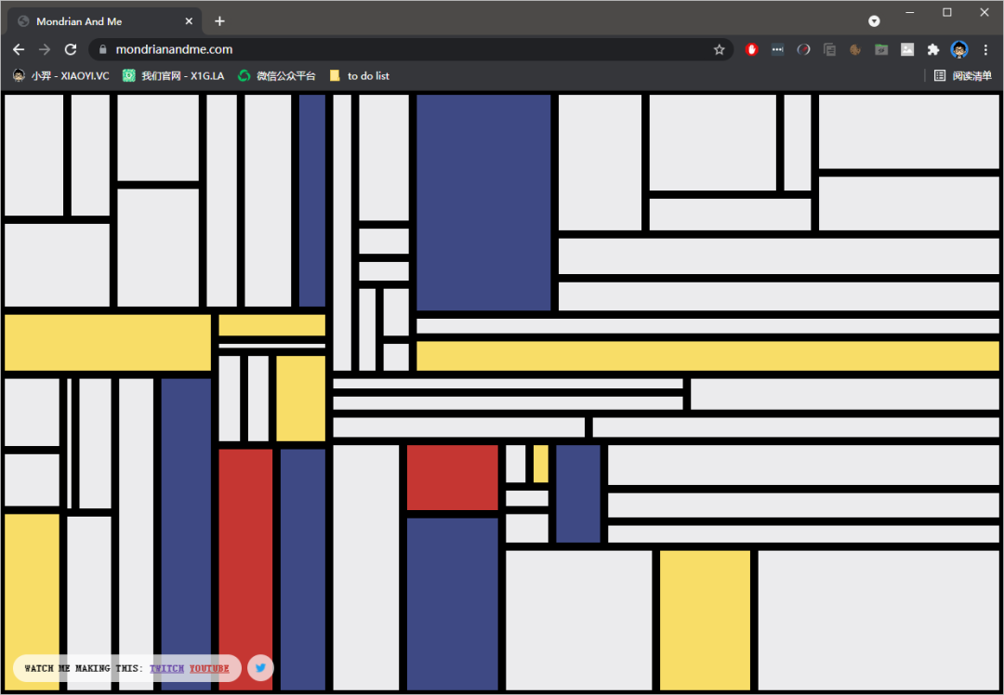The image size is (1004, 695).
Task: Open a new tab with plus button
Action: pyautogui.click(x=219, y=21)
